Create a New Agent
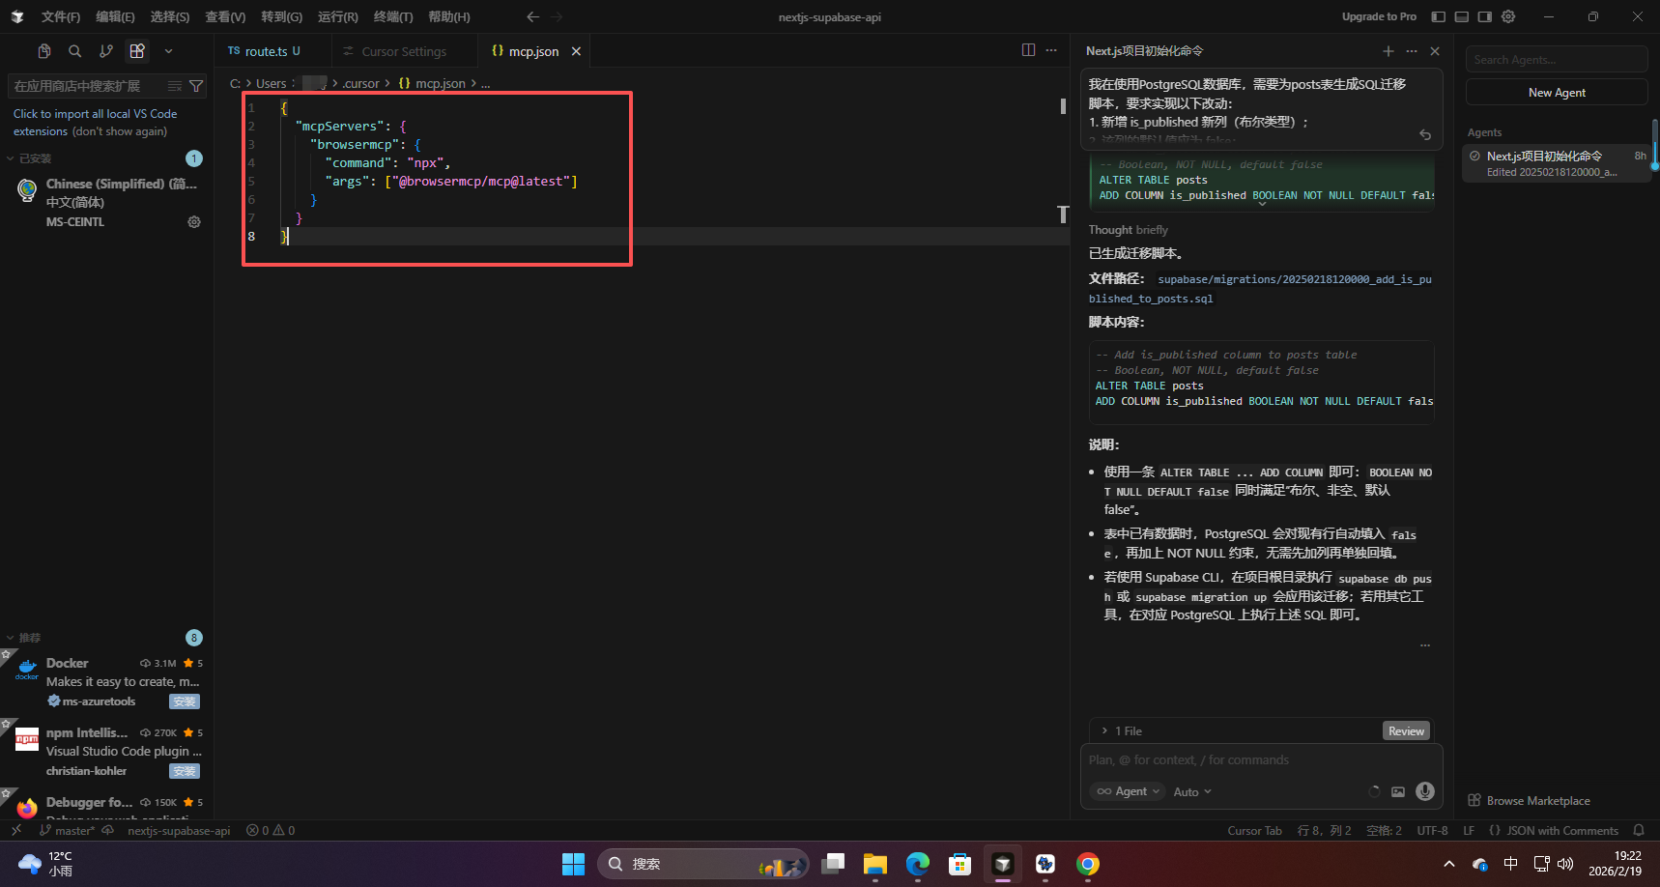Screen dimensions: 1660x887 pos(1557,93)
